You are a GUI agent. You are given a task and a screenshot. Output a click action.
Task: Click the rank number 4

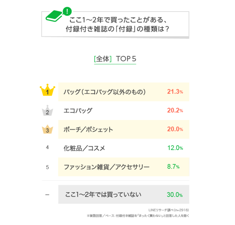point(47,148)
